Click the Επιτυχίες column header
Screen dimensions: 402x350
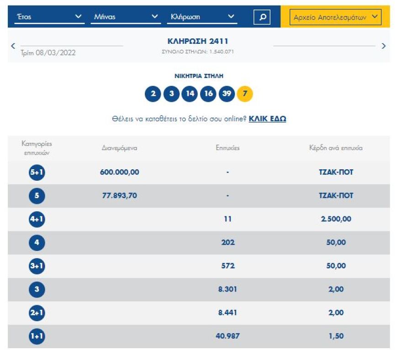[227, 148]
